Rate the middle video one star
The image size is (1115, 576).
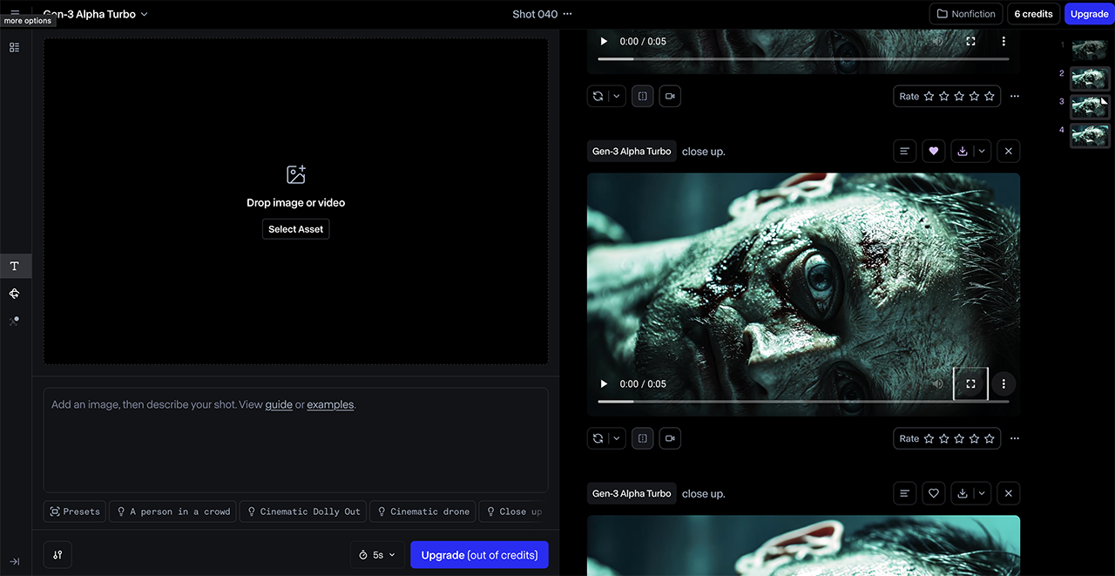click(929, 438)
